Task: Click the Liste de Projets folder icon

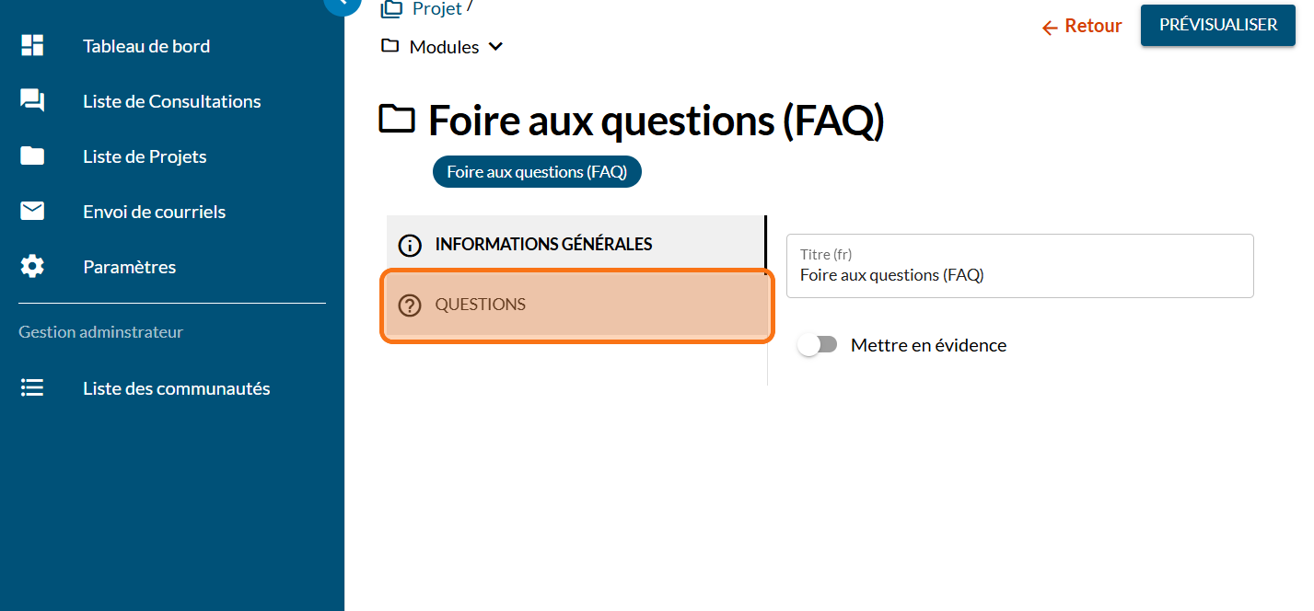Action: [32, 156]
